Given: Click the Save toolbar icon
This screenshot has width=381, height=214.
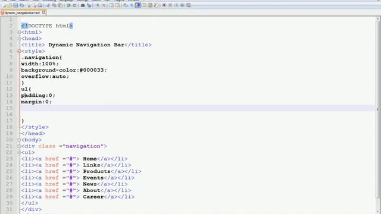Looking at the screenshot, I should pos(15,5).
